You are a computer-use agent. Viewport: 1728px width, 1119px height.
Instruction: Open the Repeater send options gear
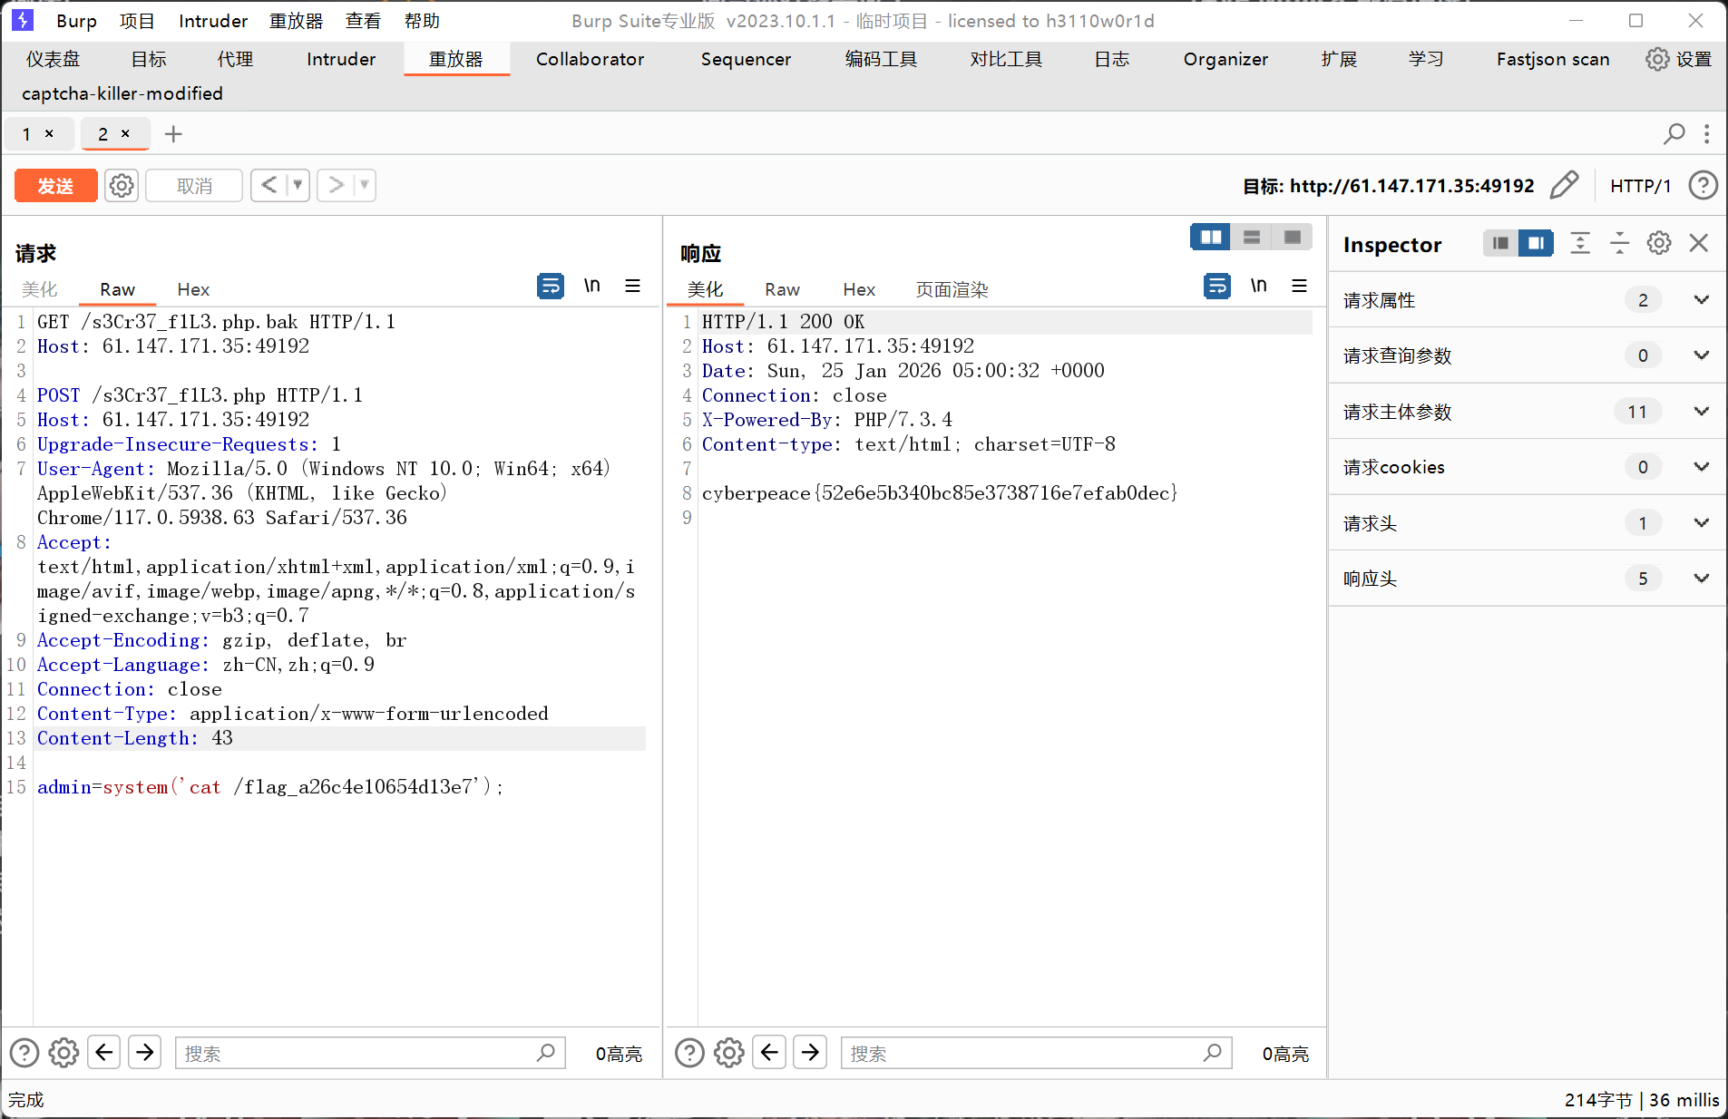coord(122,186)
